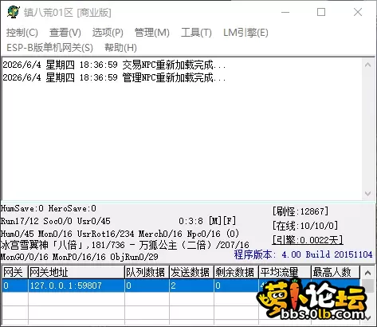This screenshot has width=377, height=327.
Task: Select log line 交易NPC重新加载完成
Action: click(x=114, y=65)
